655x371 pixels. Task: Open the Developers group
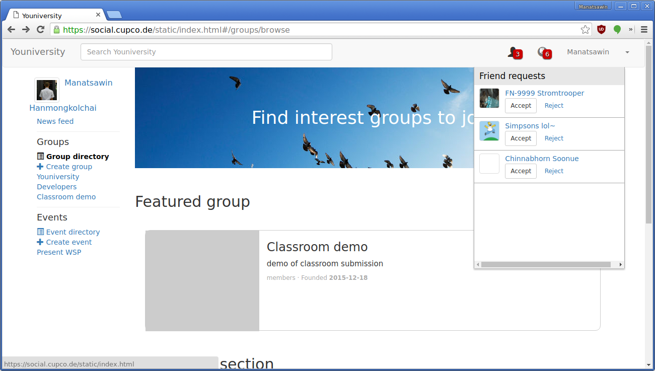tap(56, 187)
